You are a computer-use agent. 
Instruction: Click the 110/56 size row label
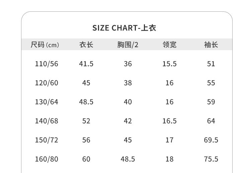pyautogui.click(x=47, y=64)
